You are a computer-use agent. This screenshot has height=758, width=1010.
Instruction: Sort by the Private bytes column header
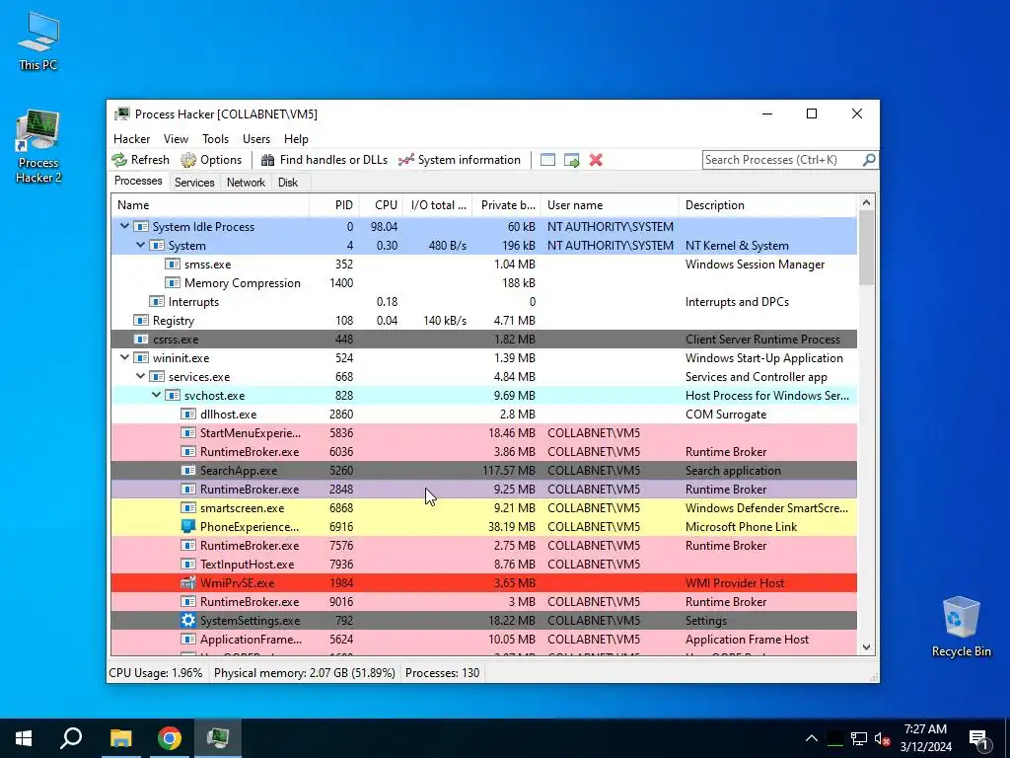[x=507, y=205]
